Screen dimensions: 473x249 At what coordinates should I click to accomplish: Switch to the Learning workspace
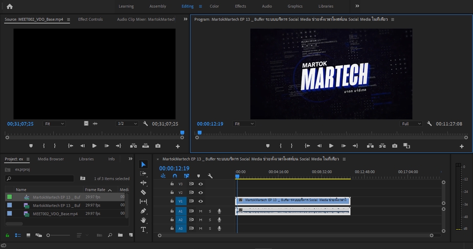(126, 6)
